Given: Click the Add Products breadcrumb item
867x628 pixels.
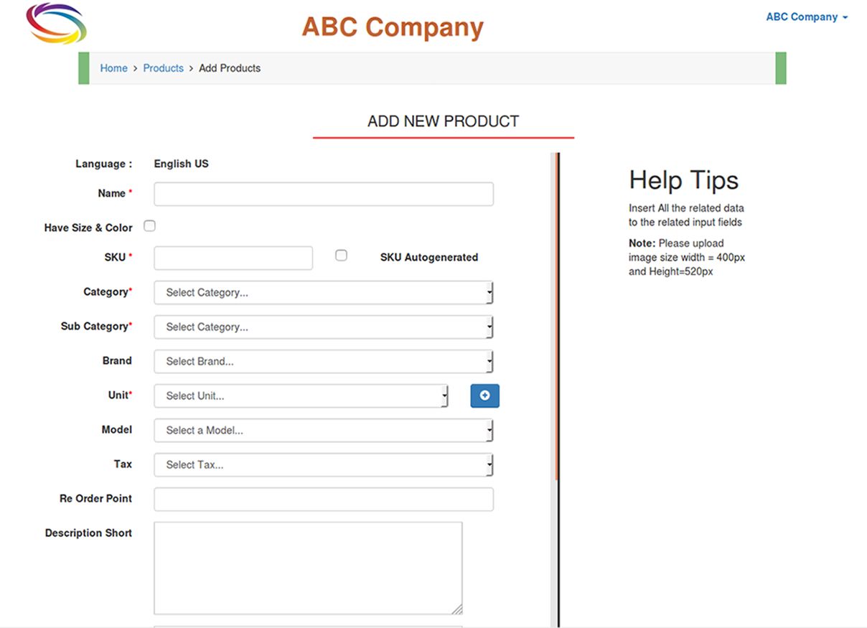Looking at the screenshot, I should point(230,68).
